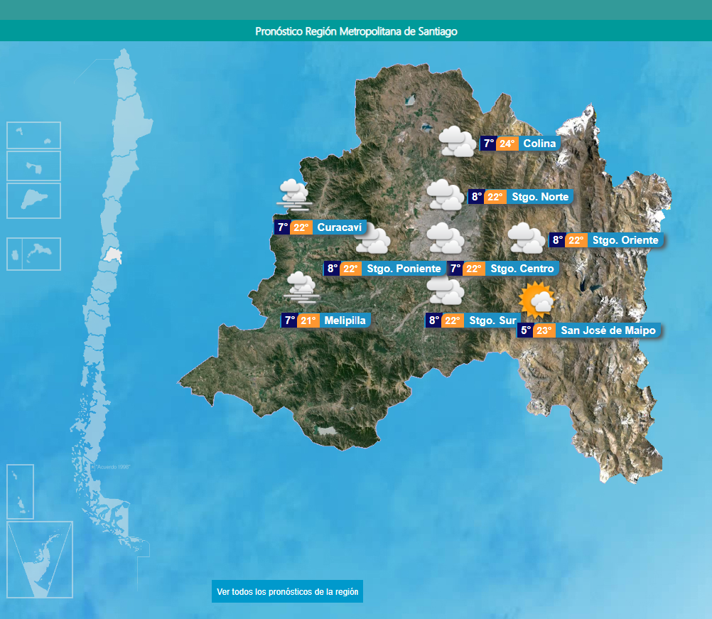Click the cloudy icon above Stgo. Centro
Screen dimensions: 712x619
[x=446, y=238]
